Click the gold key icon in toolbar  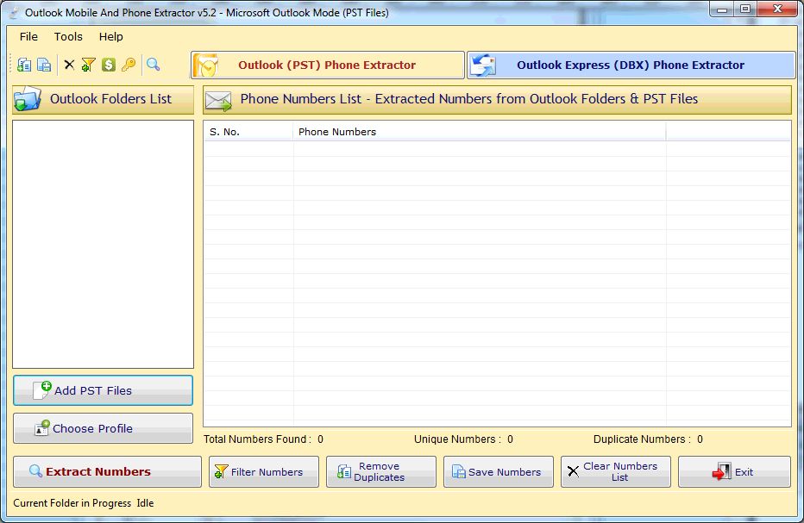pyautogui.click(x=129, y=65)
